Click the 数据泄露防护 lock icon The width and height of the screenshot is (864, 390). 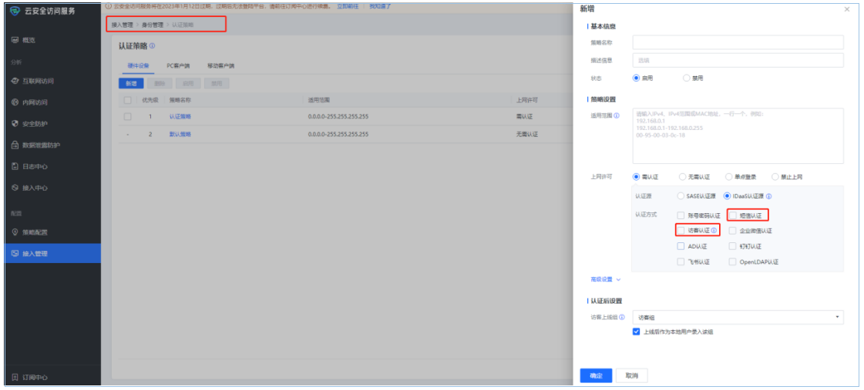click(x=15, y=145)
